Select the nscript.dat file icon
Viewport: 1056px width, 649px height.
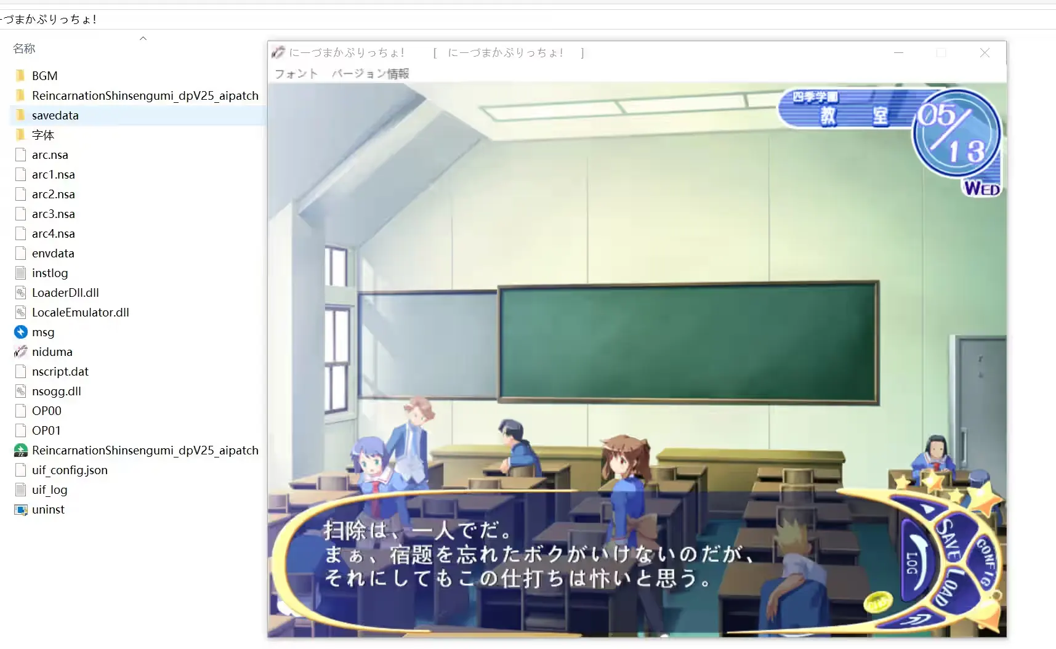coord(20,371)
